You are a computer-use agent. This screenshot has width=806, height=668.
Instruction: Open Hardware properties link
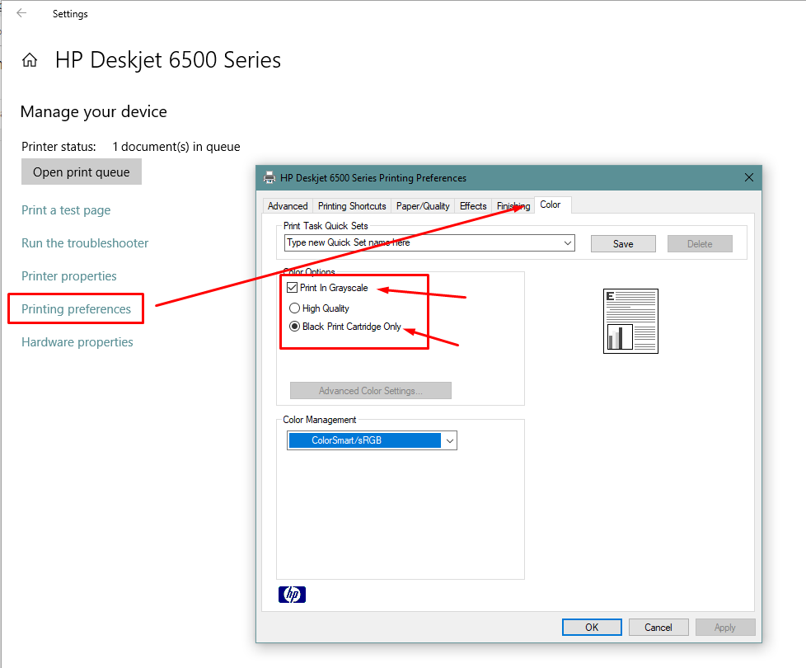[x=77, y=342]
